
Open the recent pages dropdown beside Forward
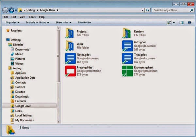[16, 10]
